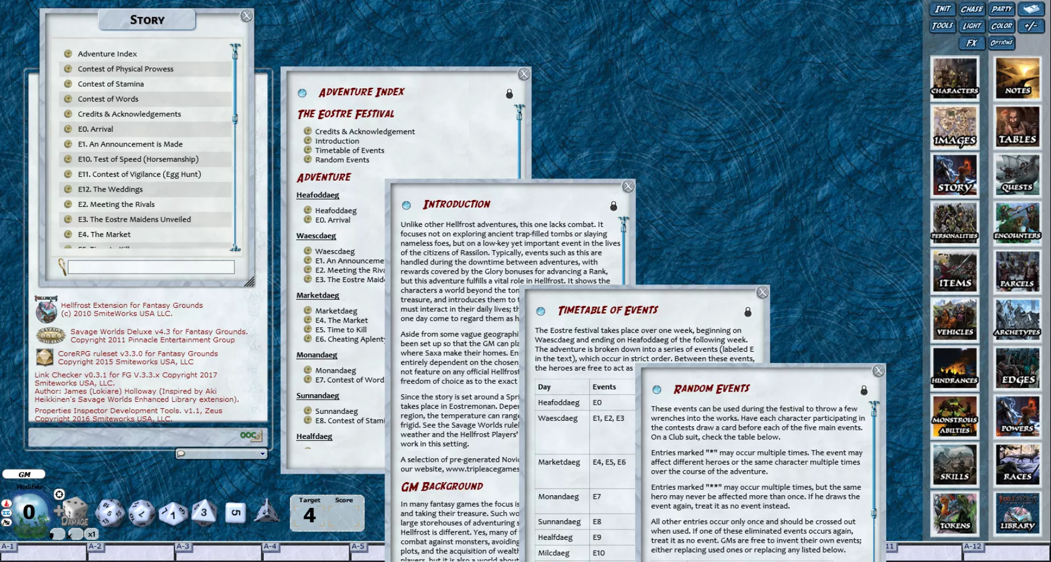Click the targeting crosshair icon above Damage

click(x=59, y=494)
